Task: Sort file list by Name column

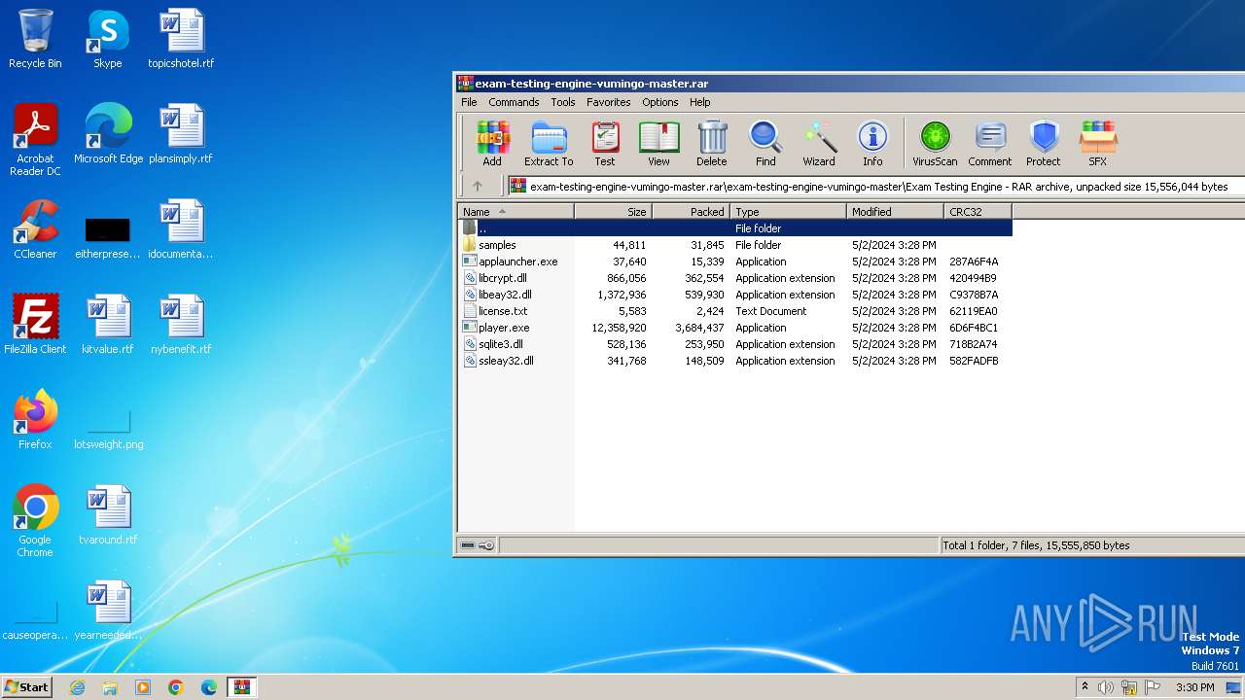Action: (x=516, y=211)
